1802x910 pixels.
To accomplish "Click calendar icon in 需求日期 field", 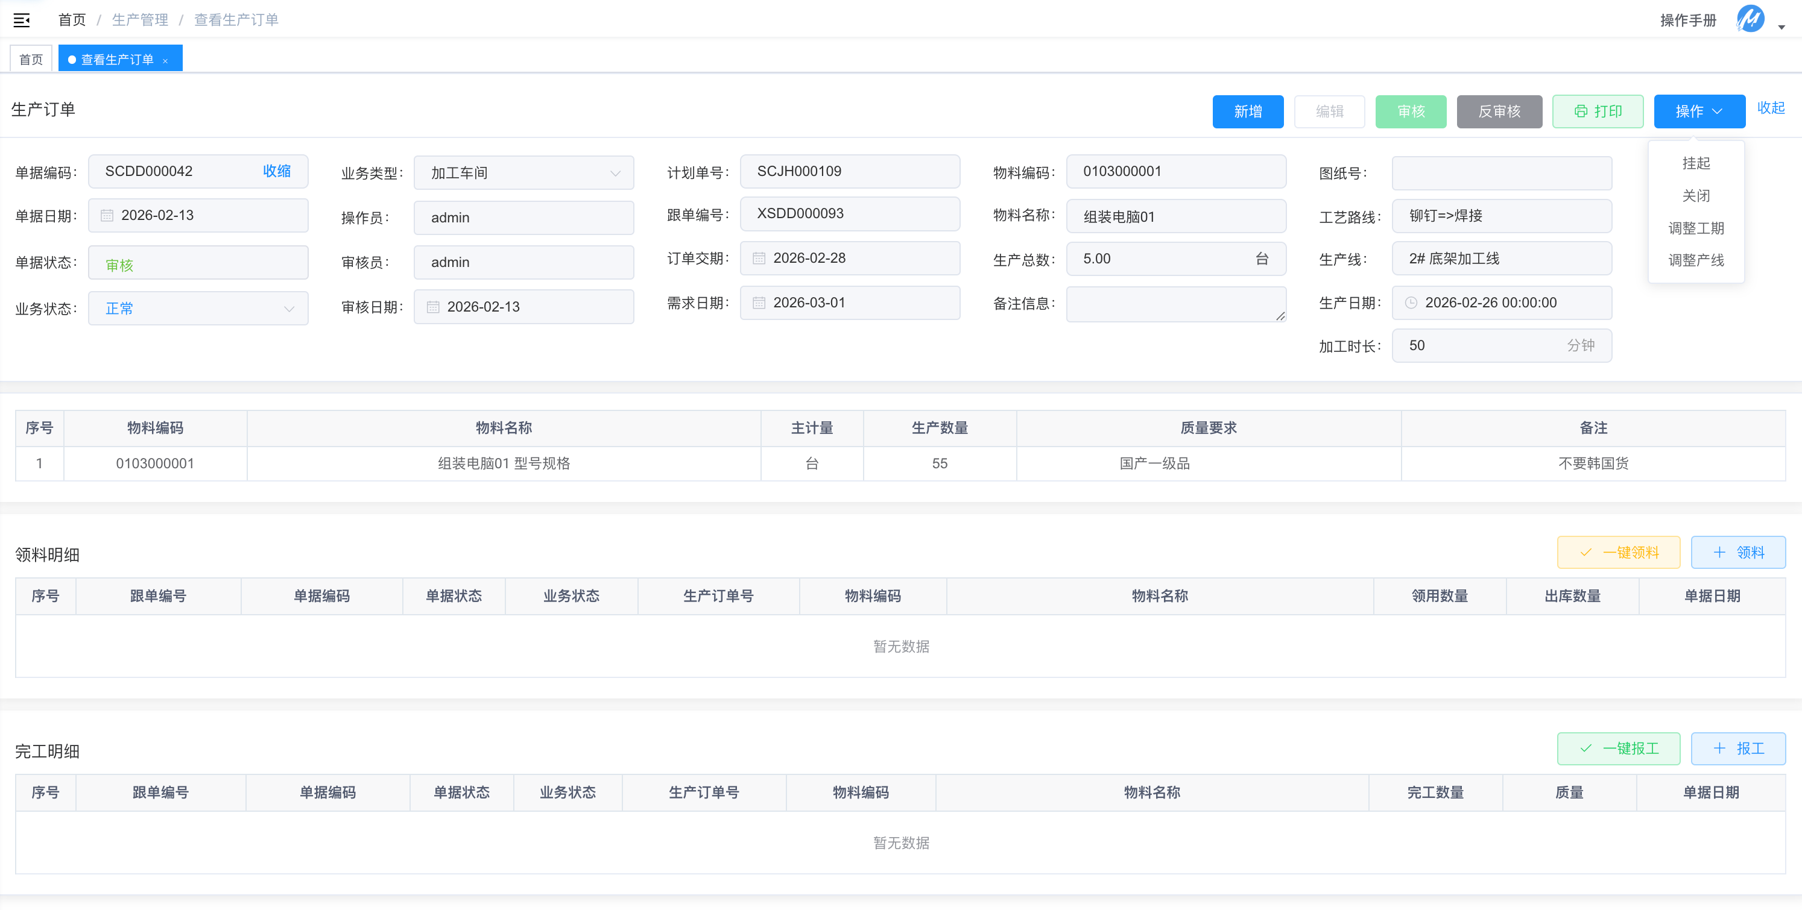I will click(x=759, y=303).
